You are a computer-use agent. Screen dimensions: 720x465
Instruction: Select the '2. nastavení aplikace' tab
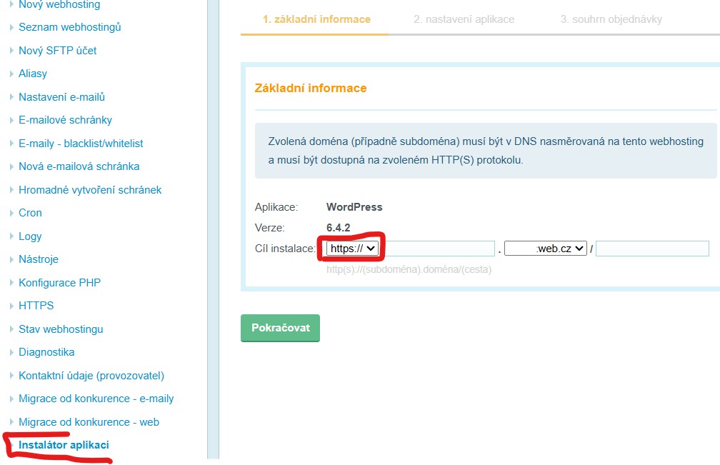(464, 19)
